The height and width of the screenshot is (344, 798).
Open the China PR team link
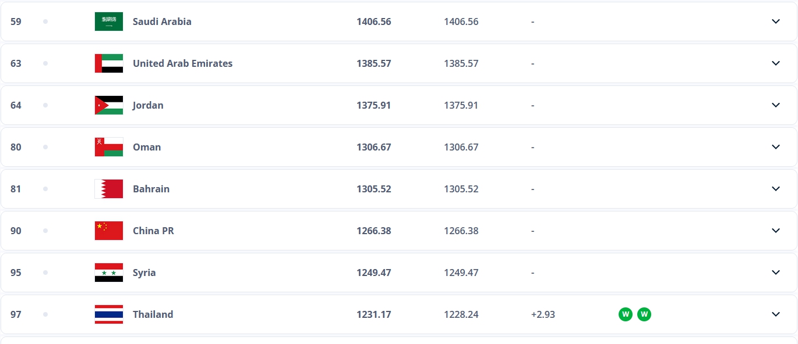(x=153, y=231)
